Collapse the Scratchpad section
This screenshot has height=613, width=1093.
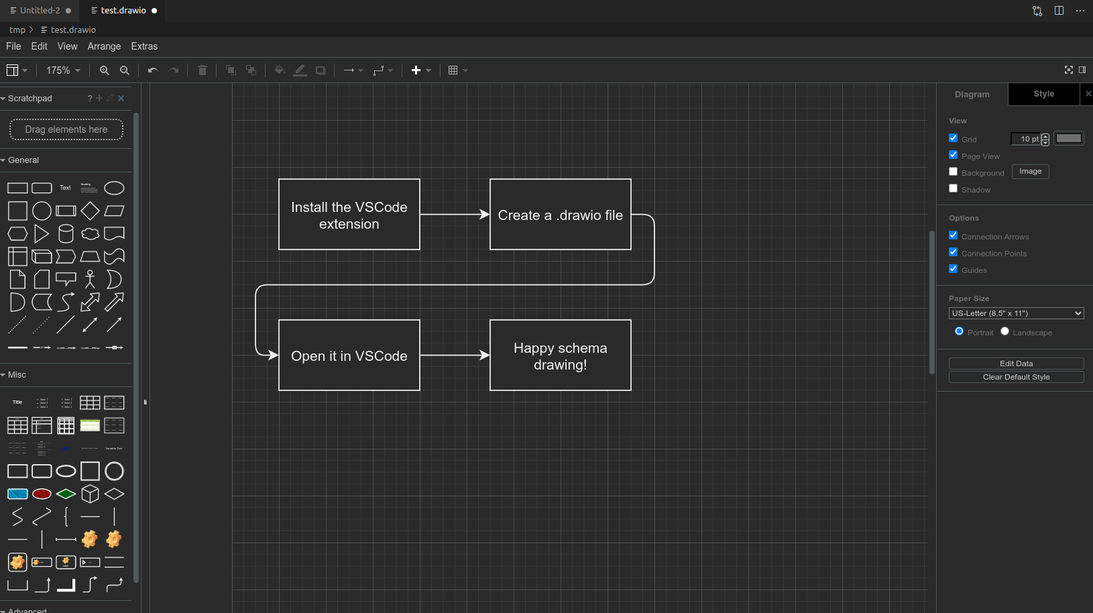click(5, 98)
